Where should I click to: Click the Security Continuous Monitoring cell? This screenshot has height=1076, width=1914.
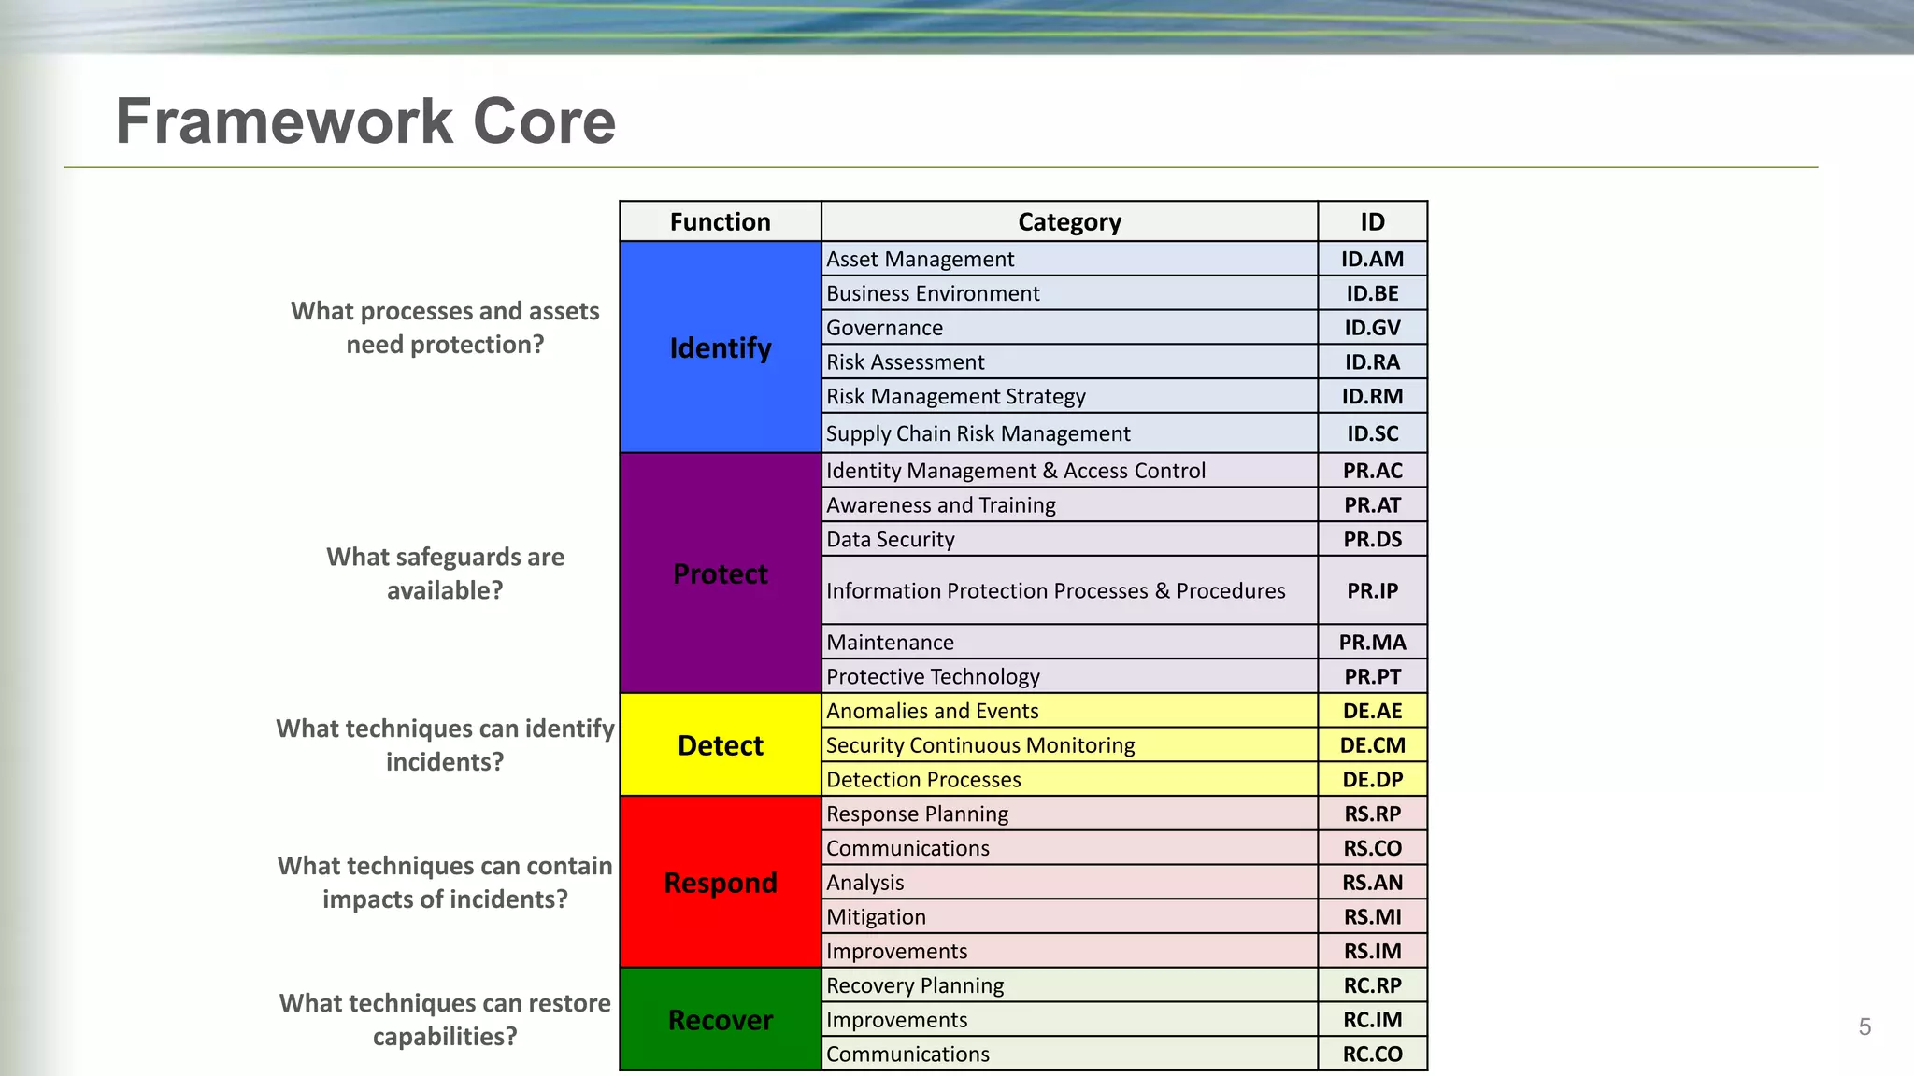(x=1070, y=745)
